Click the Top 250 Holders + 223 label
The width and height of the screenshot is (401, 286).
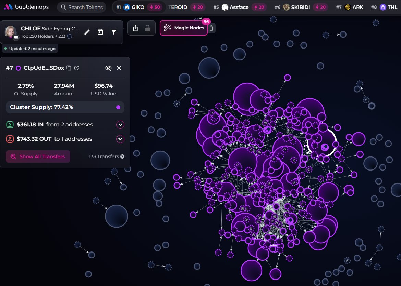[43, 36]
